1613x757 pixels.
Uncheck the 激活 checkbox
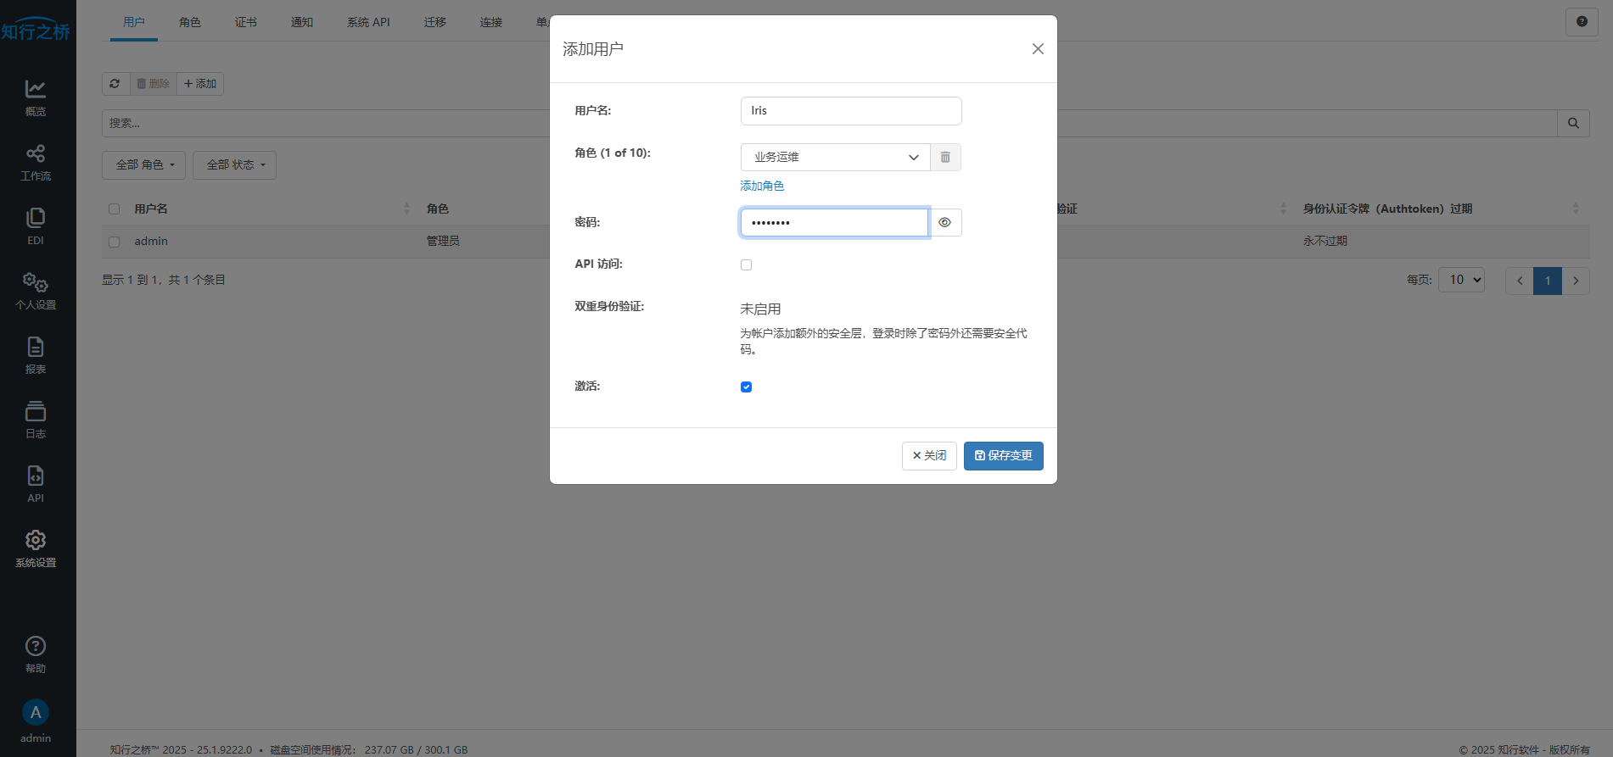[746, 387]
